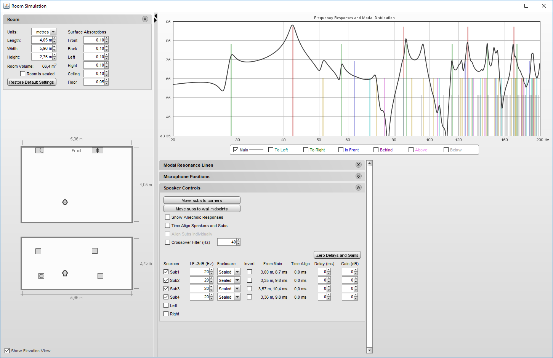Decrease Floor absorption stepper down arrow
553x358 pixels.
click(107, 84)
